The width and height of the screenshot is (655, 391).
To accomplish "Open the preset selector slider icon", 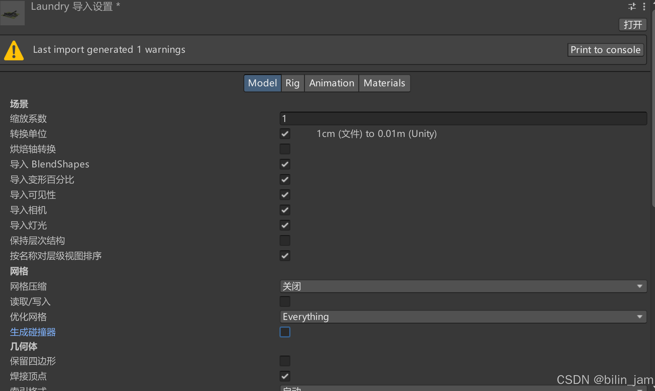I will coord(632,6).
